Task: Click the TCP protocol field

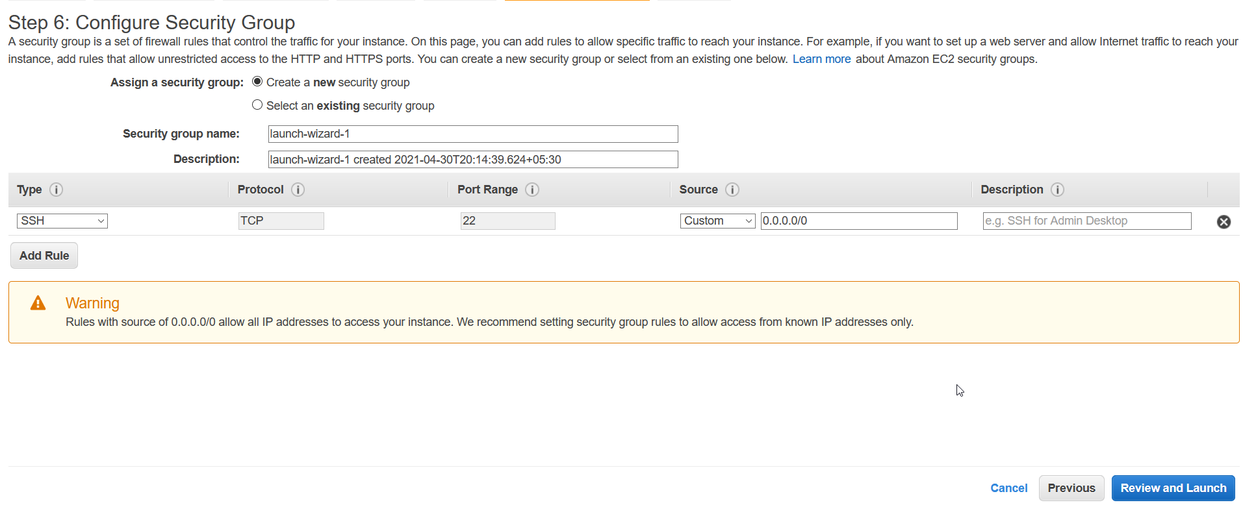Action: (x=281, y=221)
